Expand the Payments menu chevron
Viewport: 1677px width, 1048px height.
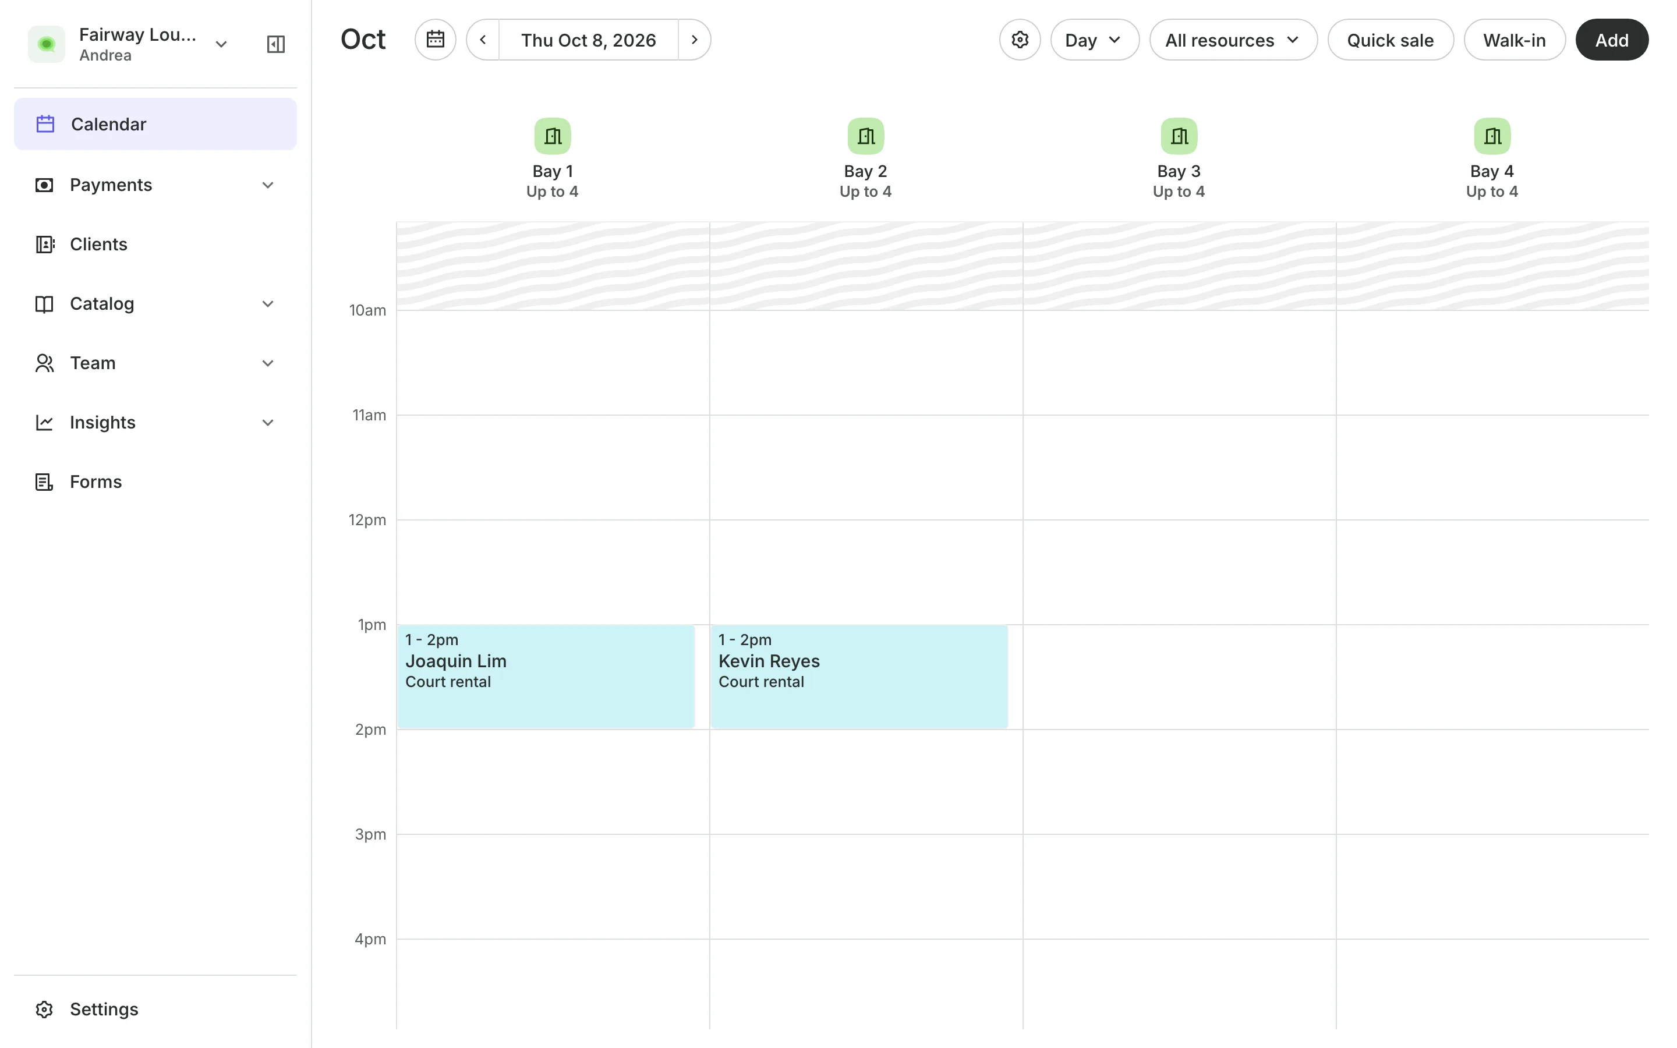click(267, 185)
